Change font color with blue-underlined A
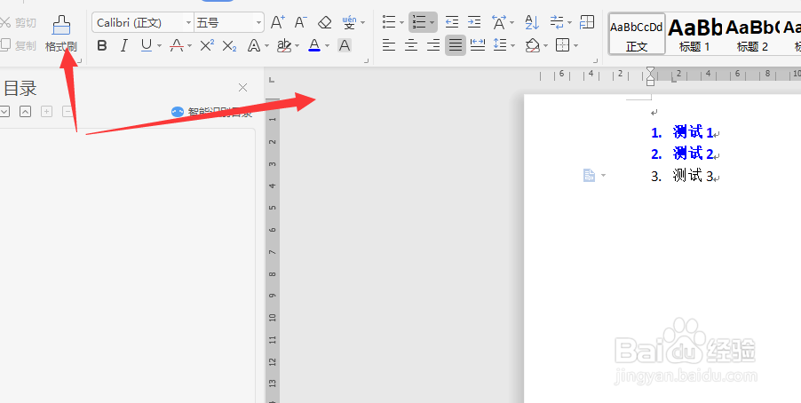 314,46
